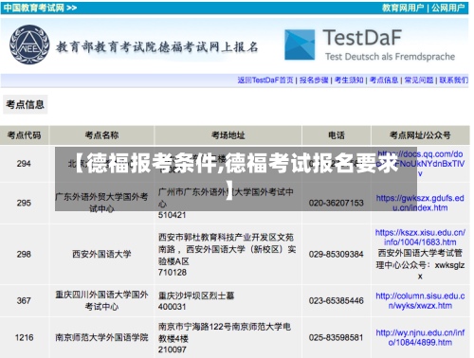Click the 南京师范大学外国语学院 name cell
The width and height of the screenshot is (474, 358).
101,337
